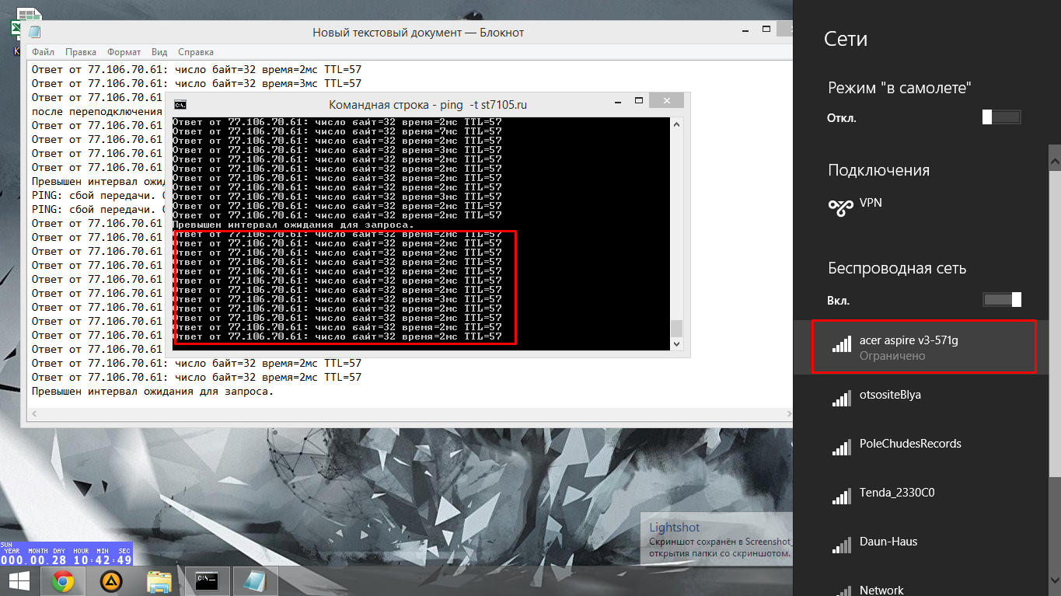Turn off the wireless network switch
1061x596 pixels.
click(x=1001, y=300)
